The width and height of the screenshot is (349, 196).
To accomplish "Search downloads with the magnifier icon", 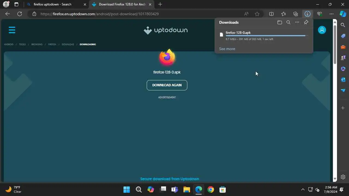I will click(288, 22).
